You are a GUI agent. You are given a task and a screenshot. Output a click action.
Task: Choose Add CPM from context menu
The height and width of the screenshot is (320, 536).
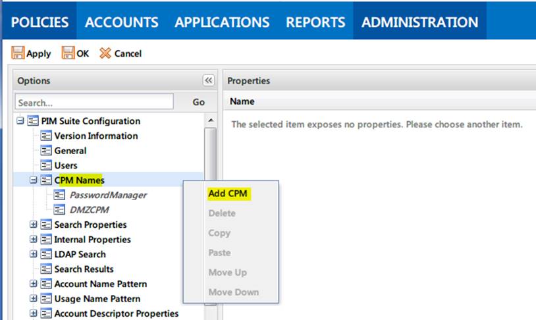click(228, 194)
